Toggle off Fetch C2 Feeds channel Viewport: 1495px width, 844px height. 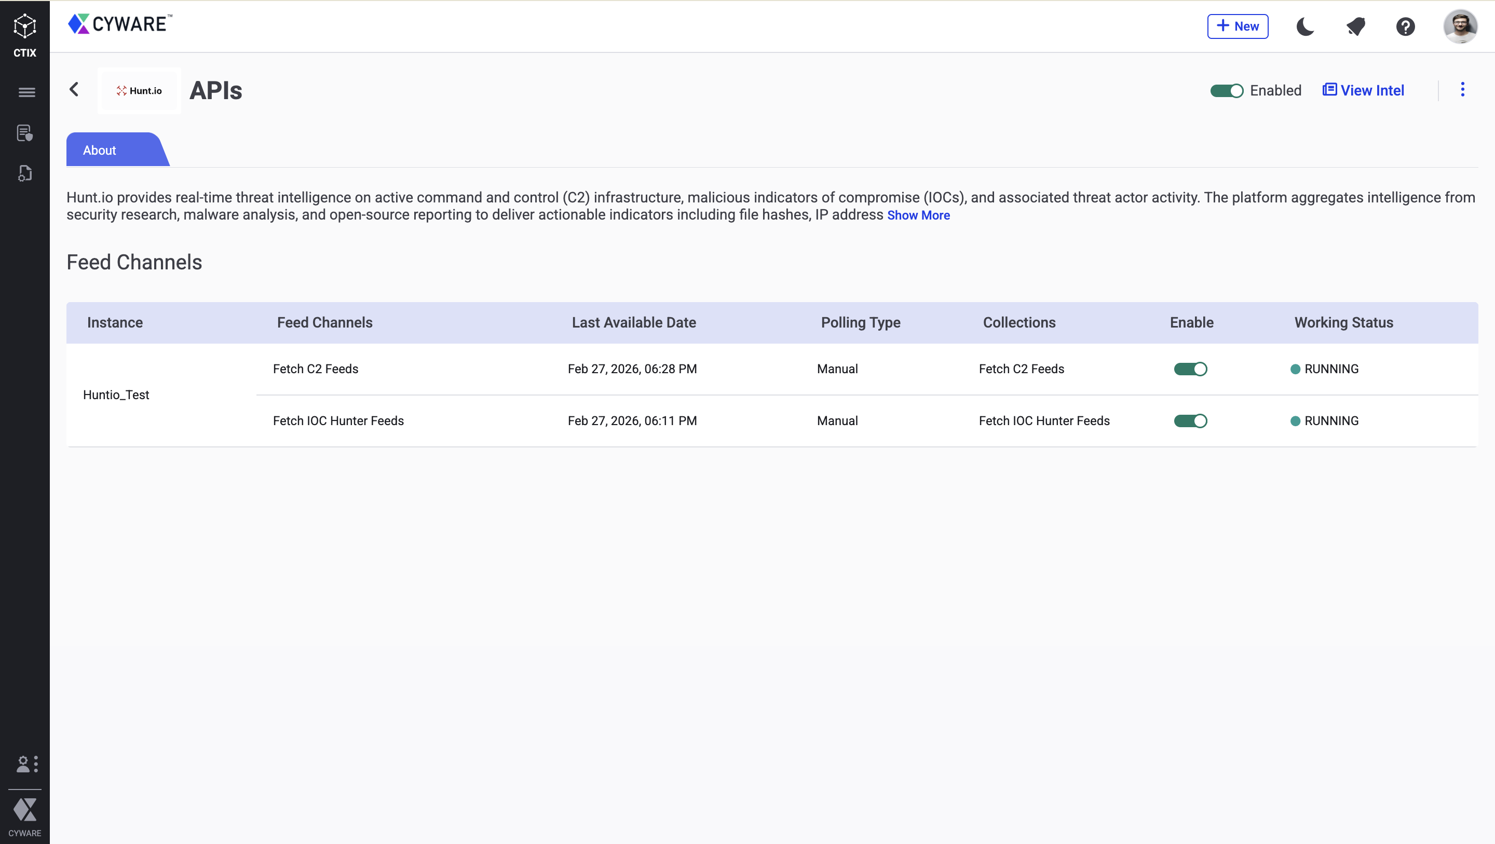click(x=1190, y=369)
